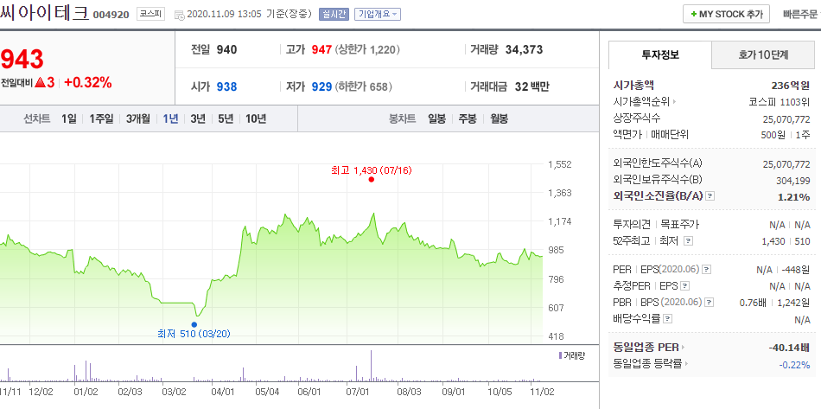
Task: Open help icon beside PER EPS(2020.06)
Action: [x=707, y=270]
